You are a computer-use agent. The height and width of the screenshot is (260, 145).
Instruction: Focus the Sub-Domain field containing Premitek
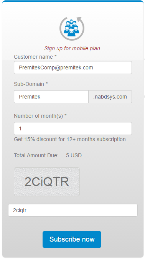click(51, 97)
